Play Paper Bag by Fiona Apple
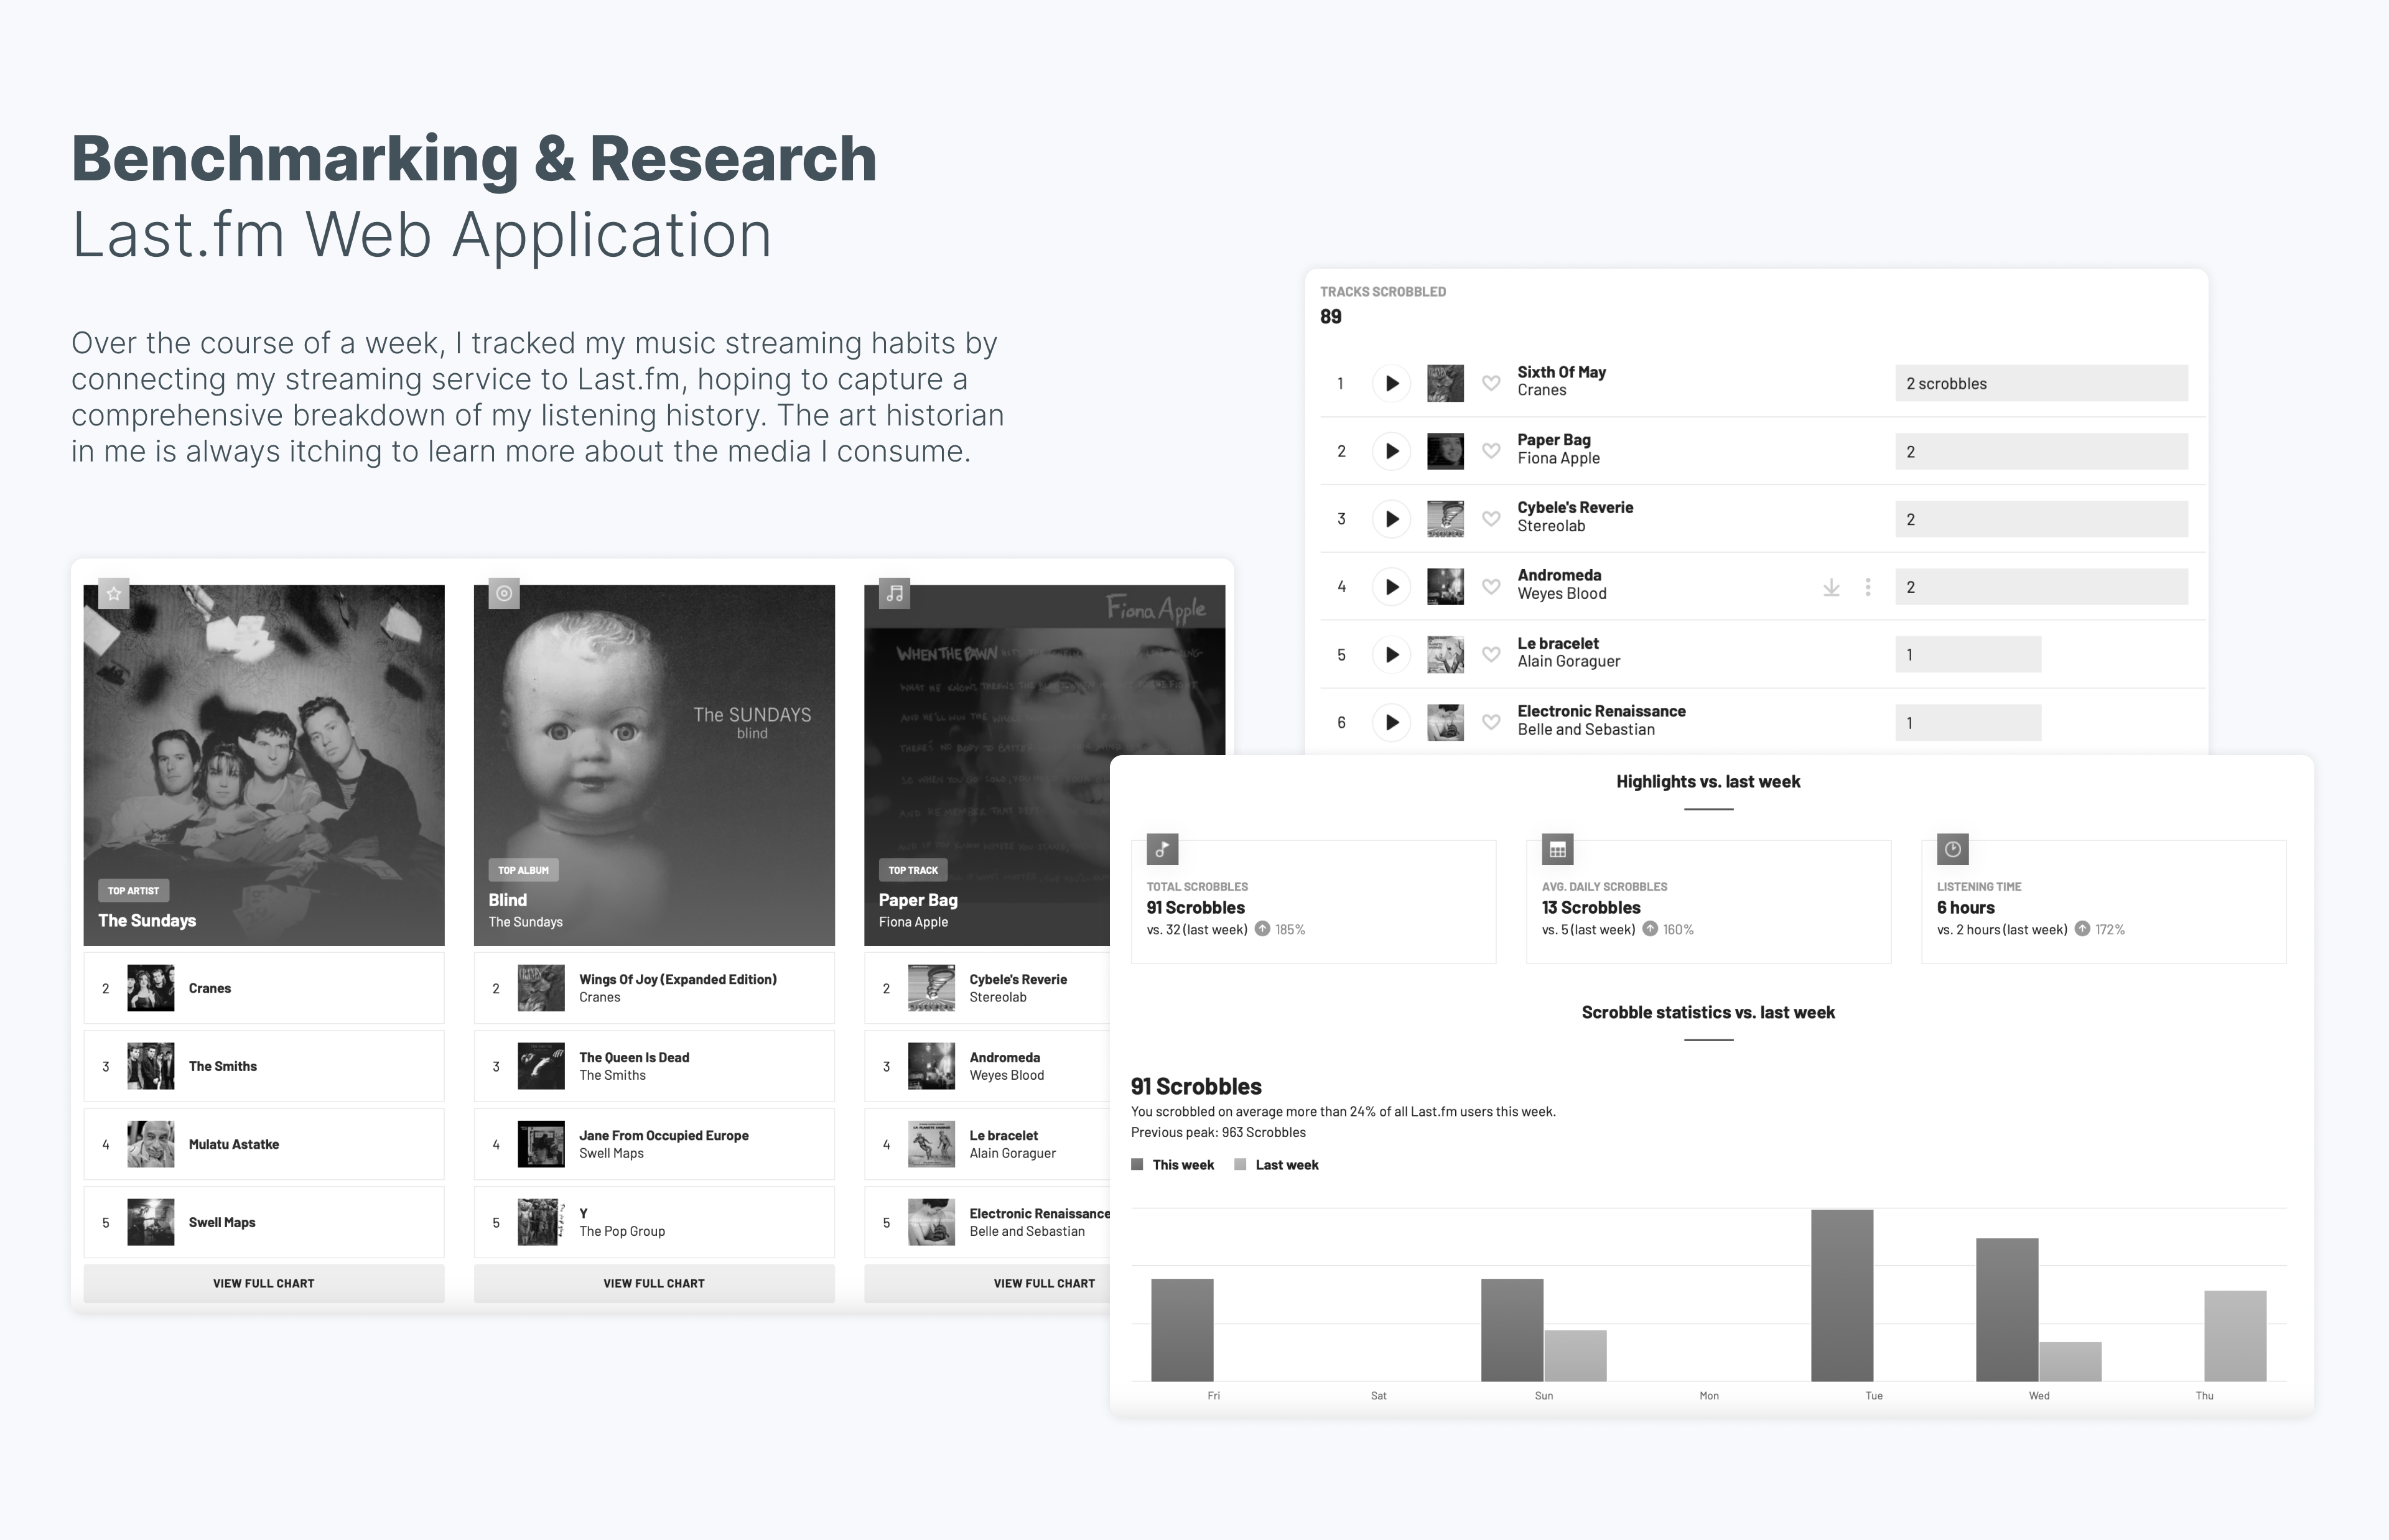 coord(1391,451)
